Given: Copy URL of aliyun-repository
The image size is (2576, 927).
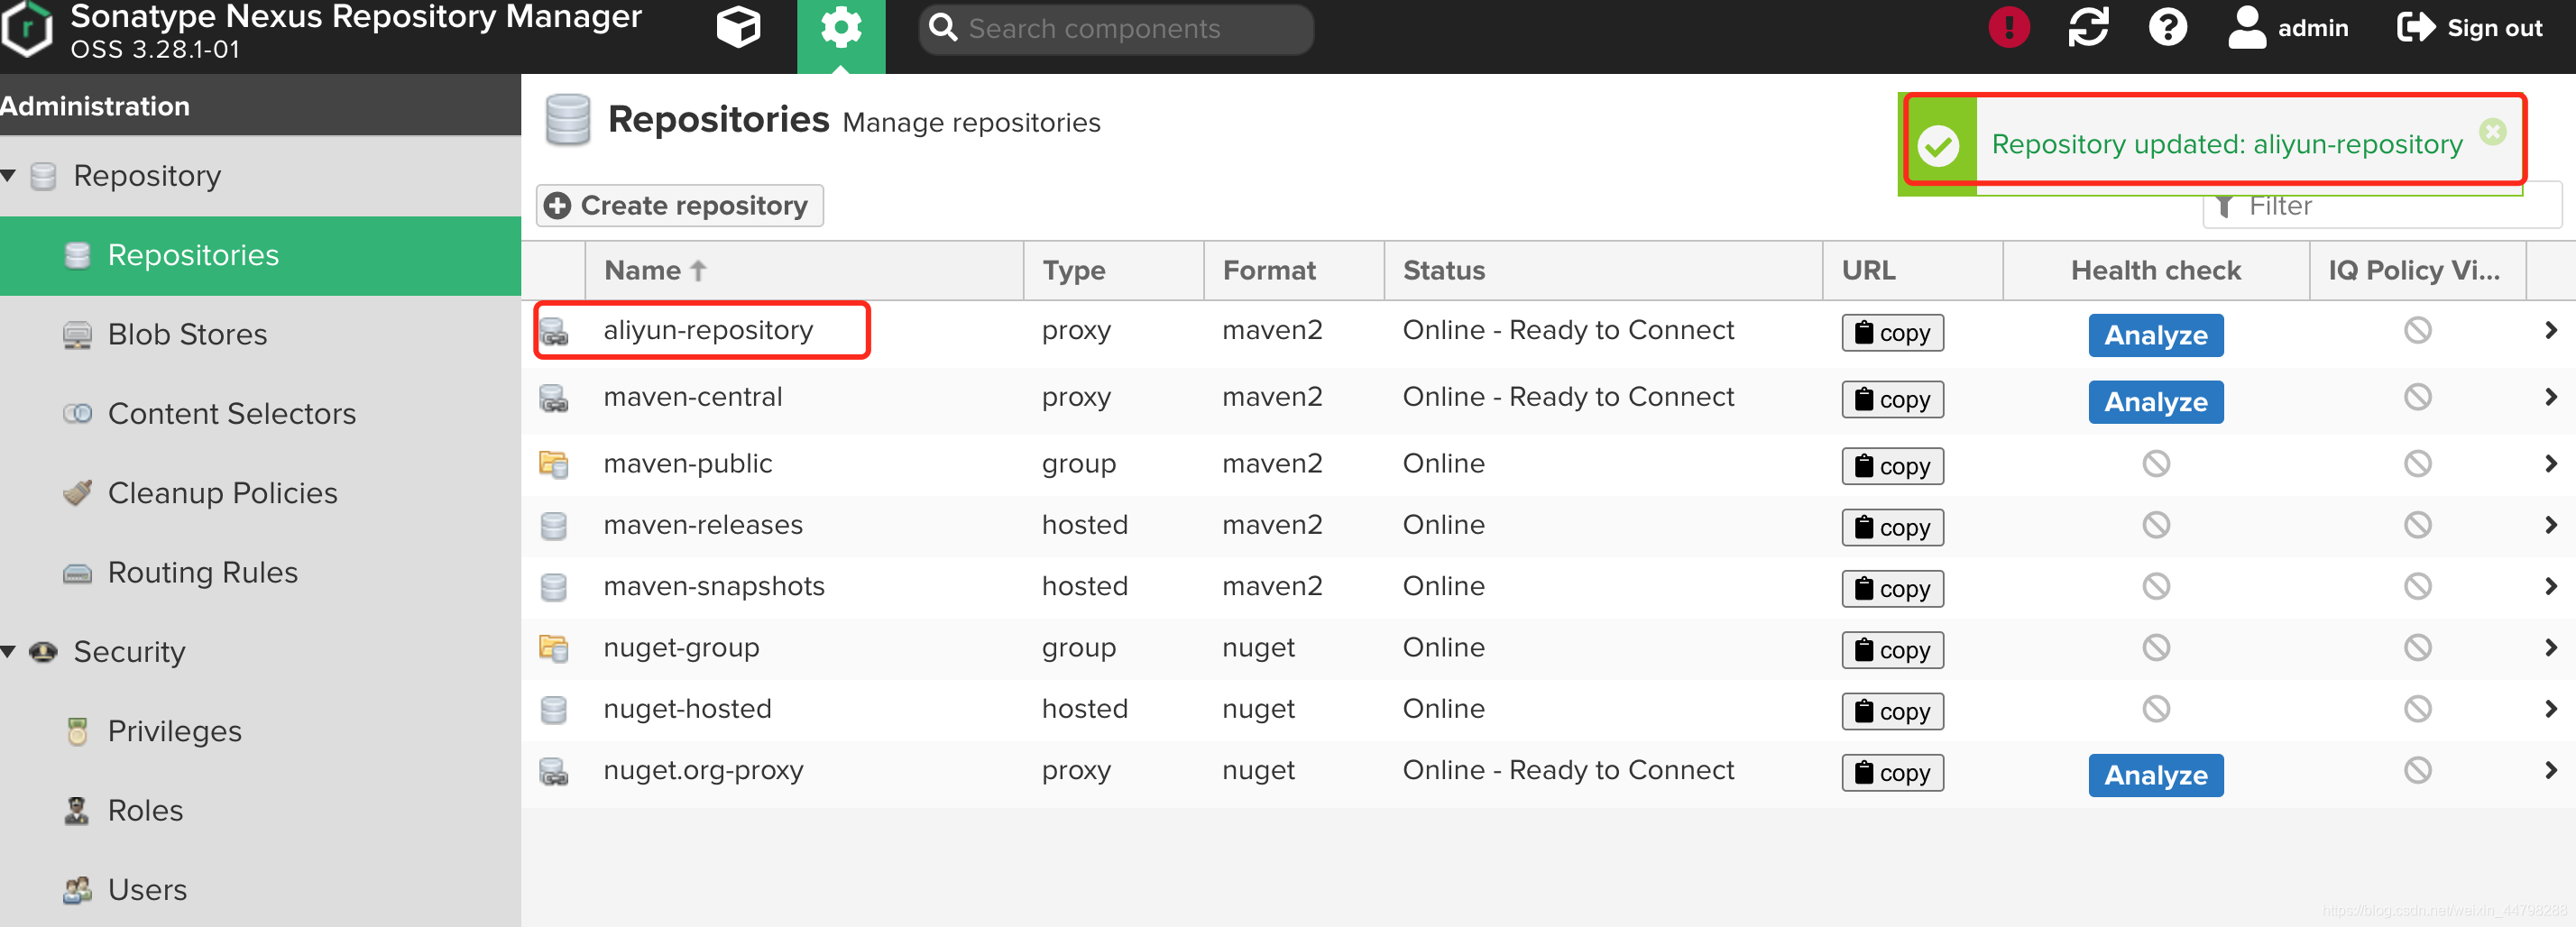Looking at the screenshot, I should pyautogui.click(x=1892, y=333).
